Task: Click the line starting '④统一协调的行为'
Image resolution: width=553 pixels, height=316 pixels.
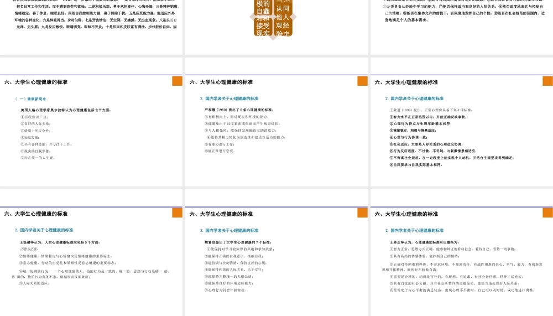Action: [91, 274]
